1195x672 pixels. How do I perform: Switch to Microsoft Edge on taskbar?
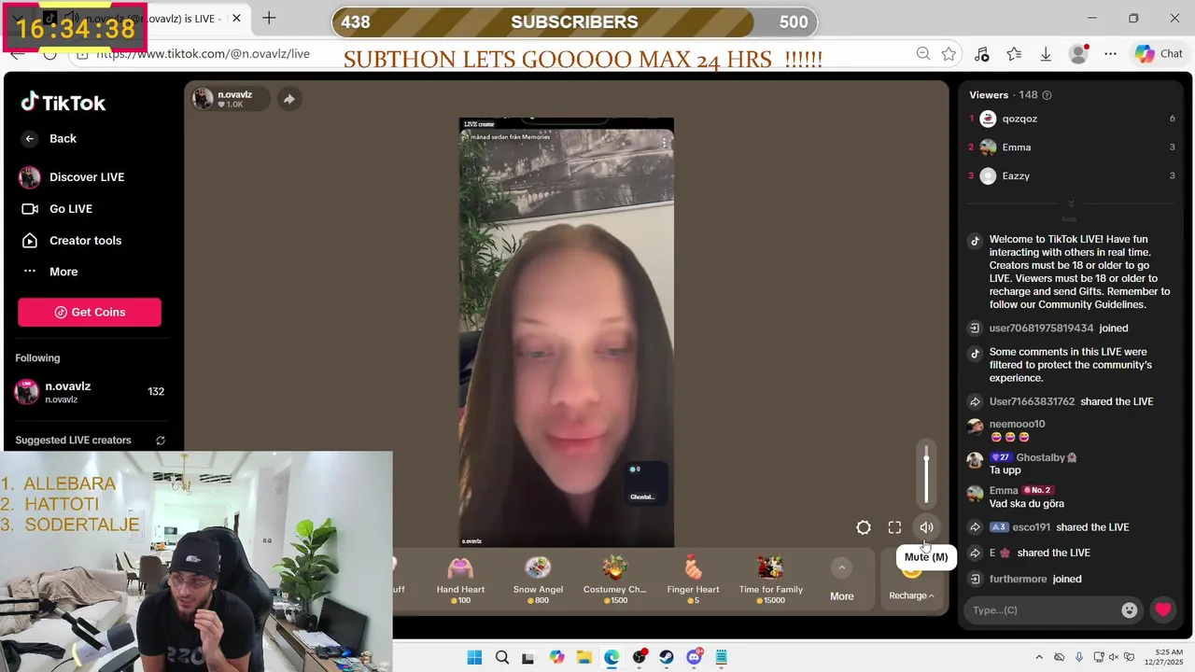tap(612, 657)
